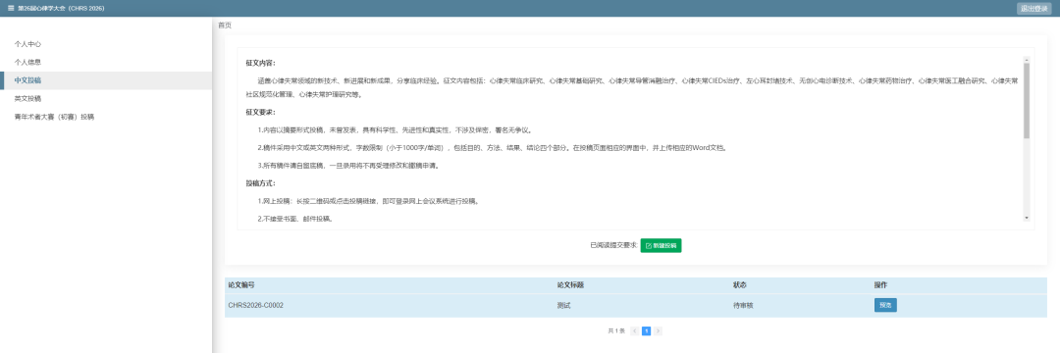Click the 首页 breadcrumb
1060x353 pixels.
[225, 25]
